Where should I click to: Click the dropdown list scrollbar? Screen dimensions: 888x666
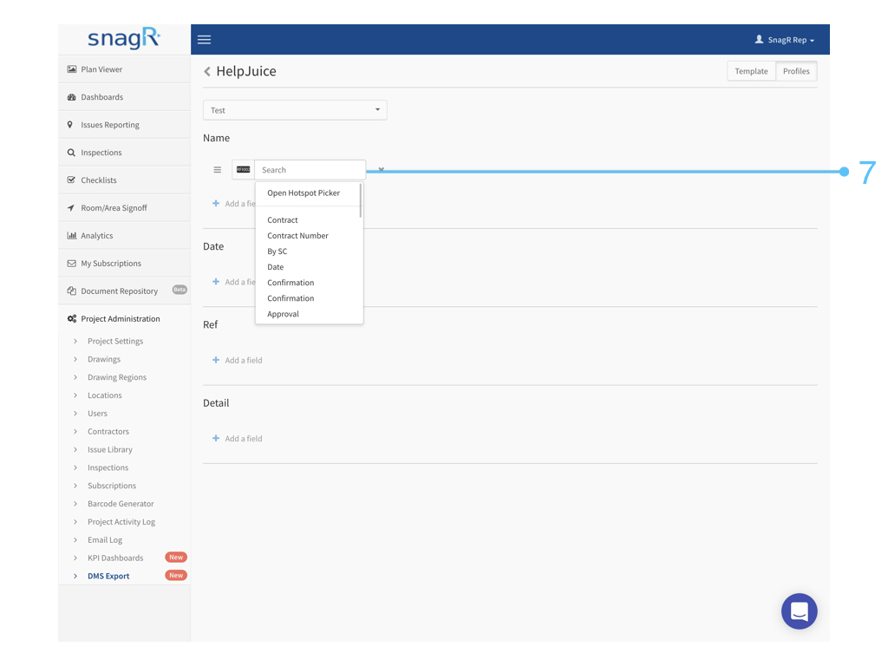[x=360, y=200]
